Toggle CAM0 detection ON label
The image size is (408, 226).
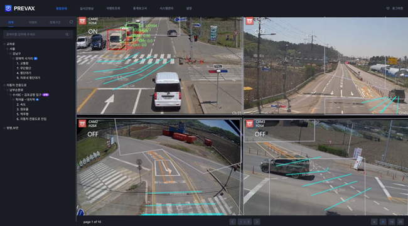click(x=93, y=31)
